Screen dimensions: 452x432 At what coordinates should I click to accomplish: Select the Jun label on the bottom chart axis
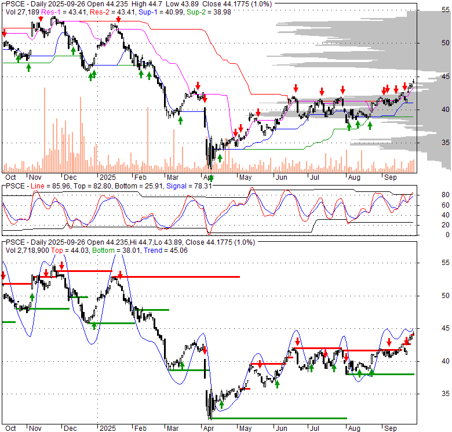tap(281, 429)
